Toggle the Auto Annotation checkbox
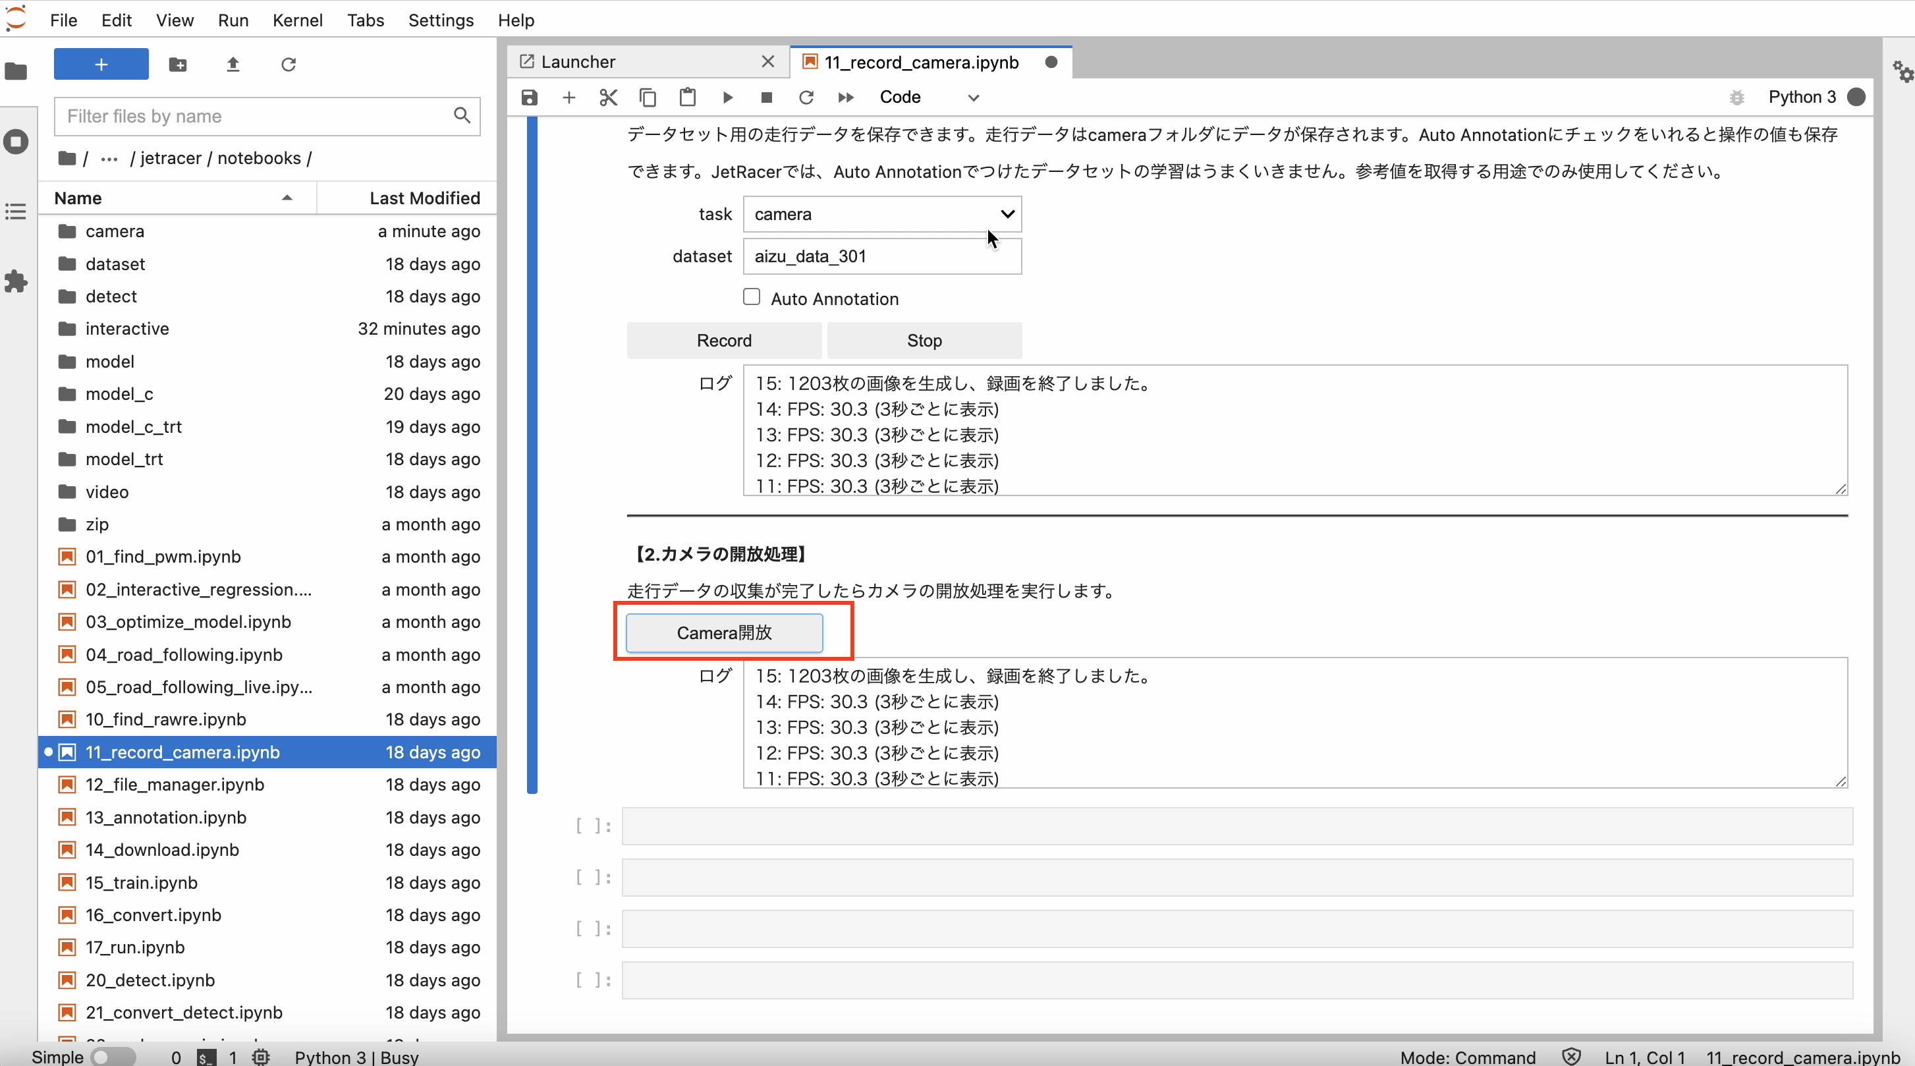 click(752, 297)
